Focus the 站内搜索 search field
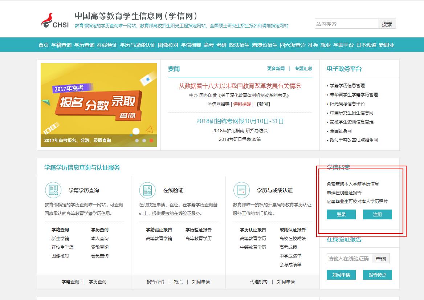 pyautogui.click(x=346, y=24)
